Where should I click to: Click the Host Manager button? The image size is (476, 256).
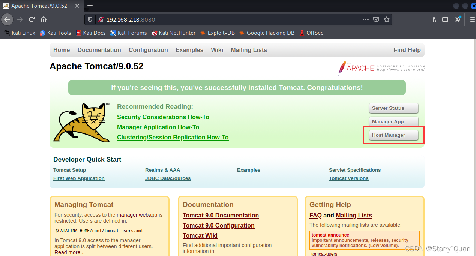393,135
